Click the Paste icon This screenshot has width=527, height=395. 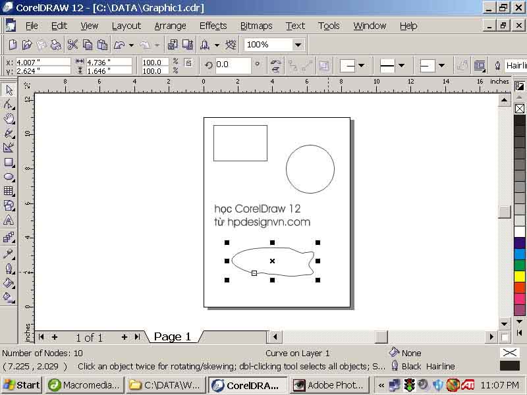(102, 45)
